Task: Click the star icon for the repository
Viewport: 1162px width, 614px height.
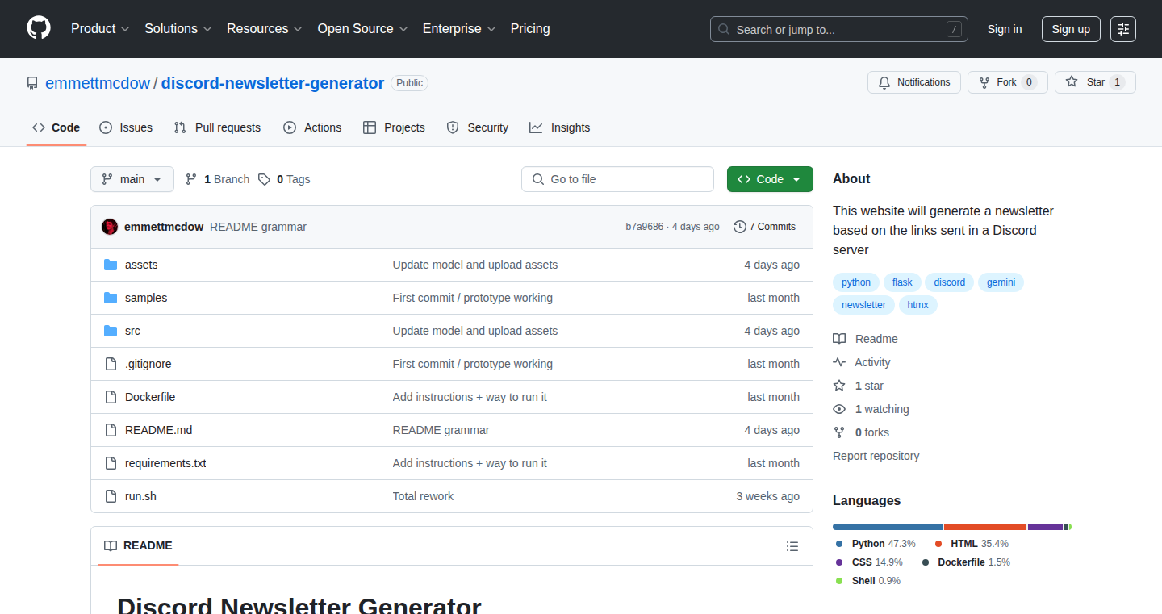Action: tap(1072, 82)
